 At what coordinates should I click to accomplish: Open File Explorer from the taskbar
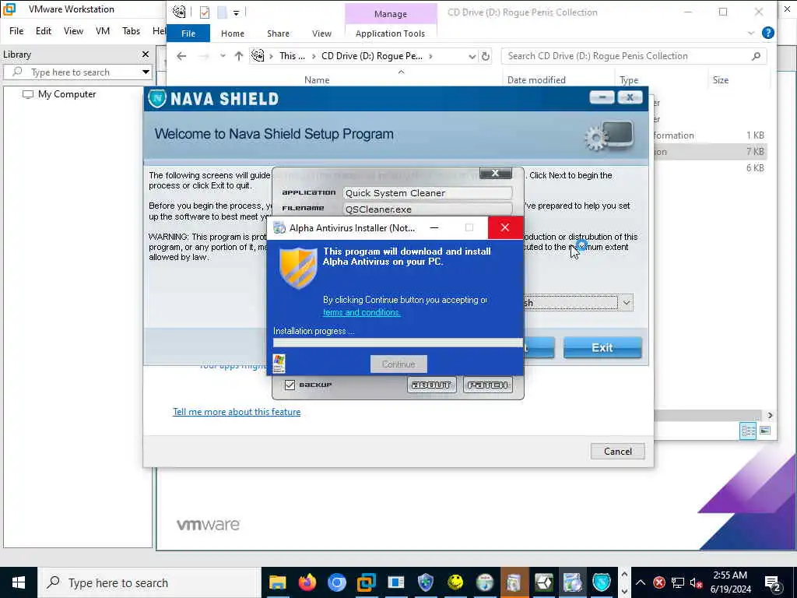[x=278, y=582]
